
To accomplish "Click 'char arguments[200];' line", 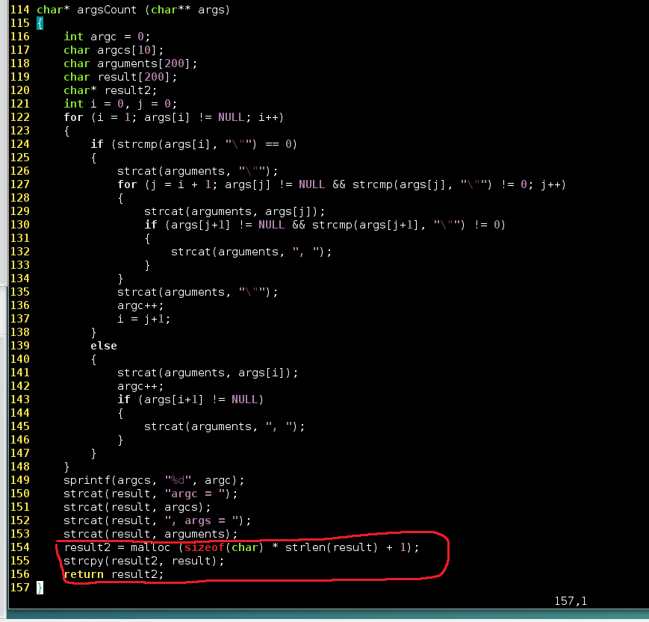I will point(131,63).
